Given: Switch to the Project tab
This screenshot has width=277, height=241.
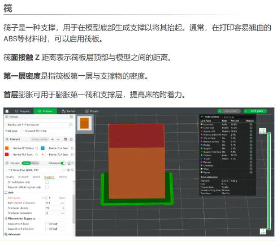Looking at the screenshot, I should (92, 111).
